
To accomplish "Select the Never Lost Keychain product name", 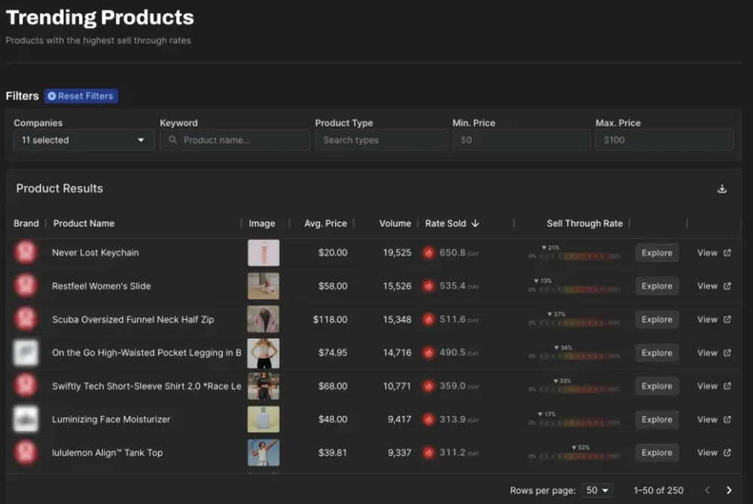I will (x=95, y=252).
